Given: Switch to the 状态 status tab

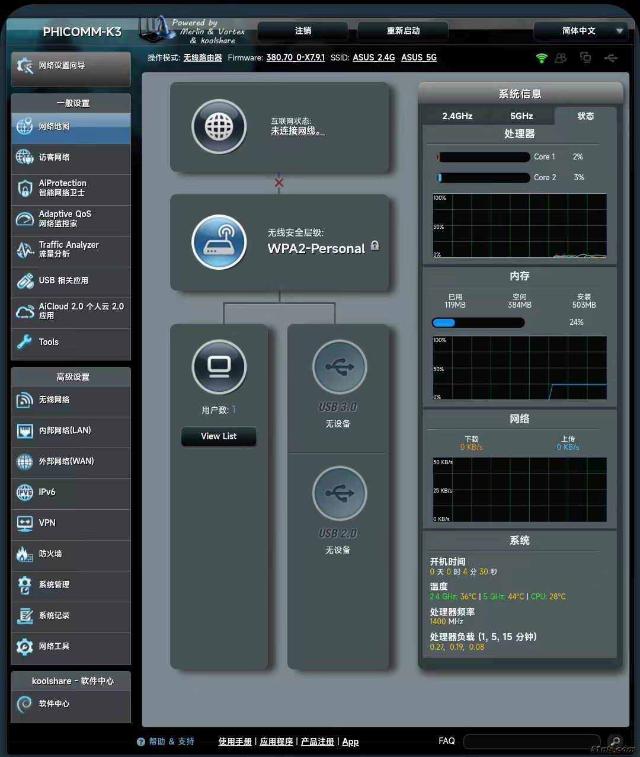Looking at the screenshot, I should [585, 116].
